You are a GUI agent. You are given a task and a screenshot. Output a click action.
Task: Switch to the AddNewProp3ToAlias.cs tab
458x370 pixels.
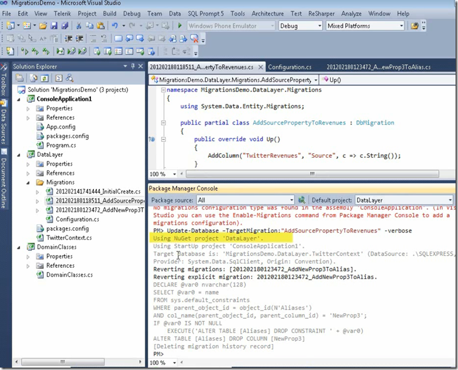pyautogui.click(x=378, y=67)
